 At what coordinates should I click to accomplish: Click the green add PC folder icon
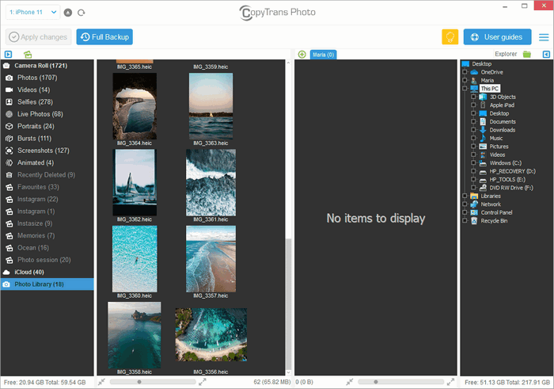[x=302, y=55]
